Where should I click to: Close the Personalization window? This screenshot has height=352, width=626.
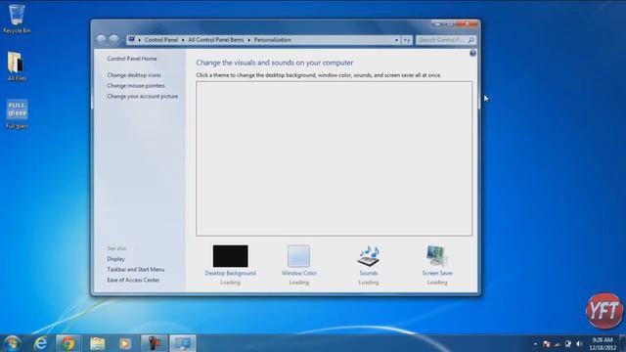point(467,23)
